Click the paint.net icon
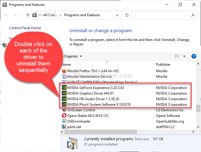This screenshot has height=152, width=201. 64,127
